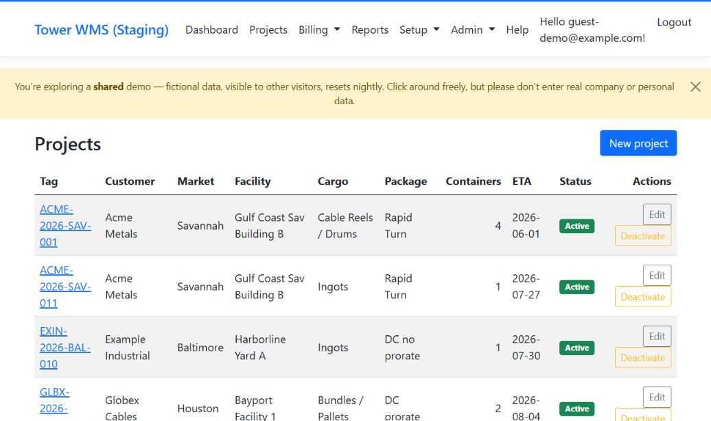711x421 pixels.
Task: Click the Active badge for ACME-2026-SAV-011
Action: (x=576, y=287)
